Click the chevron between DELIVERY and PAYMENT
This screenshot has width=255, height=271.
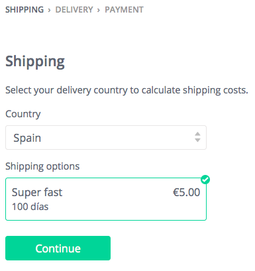click(x=99, y=10)
